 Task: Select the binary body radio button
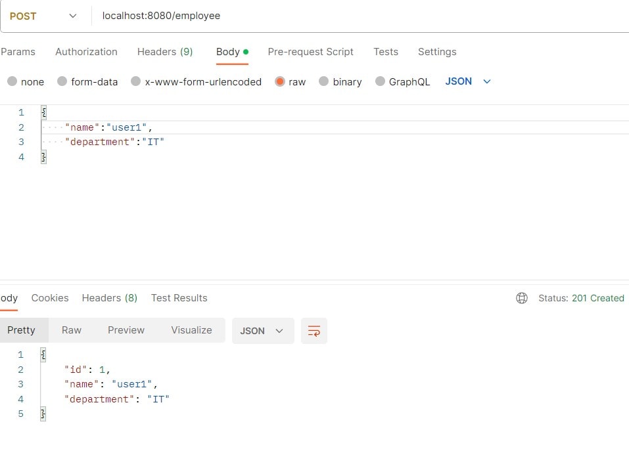[324, 81]
